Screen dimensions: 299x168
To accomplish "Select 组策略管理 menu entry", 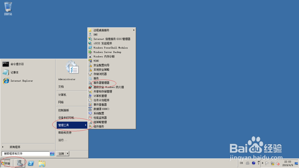I will point(112,122).
